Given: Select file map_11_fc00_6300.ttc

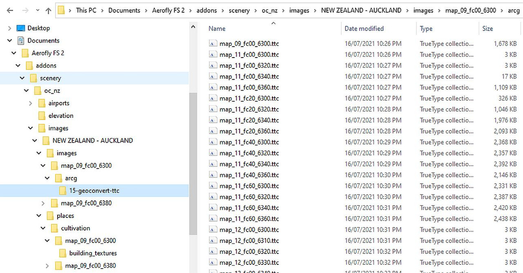Looking at the screenshot, I should point(249,55).
